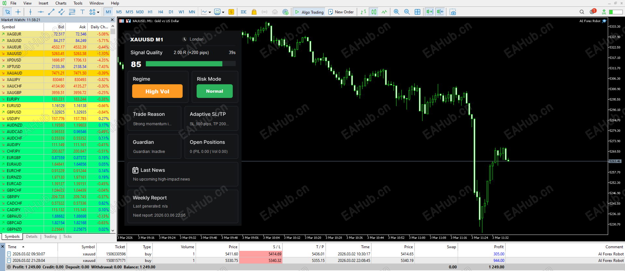
Task: Click the green Normal risk mode button
Action: tap(215, 91)
